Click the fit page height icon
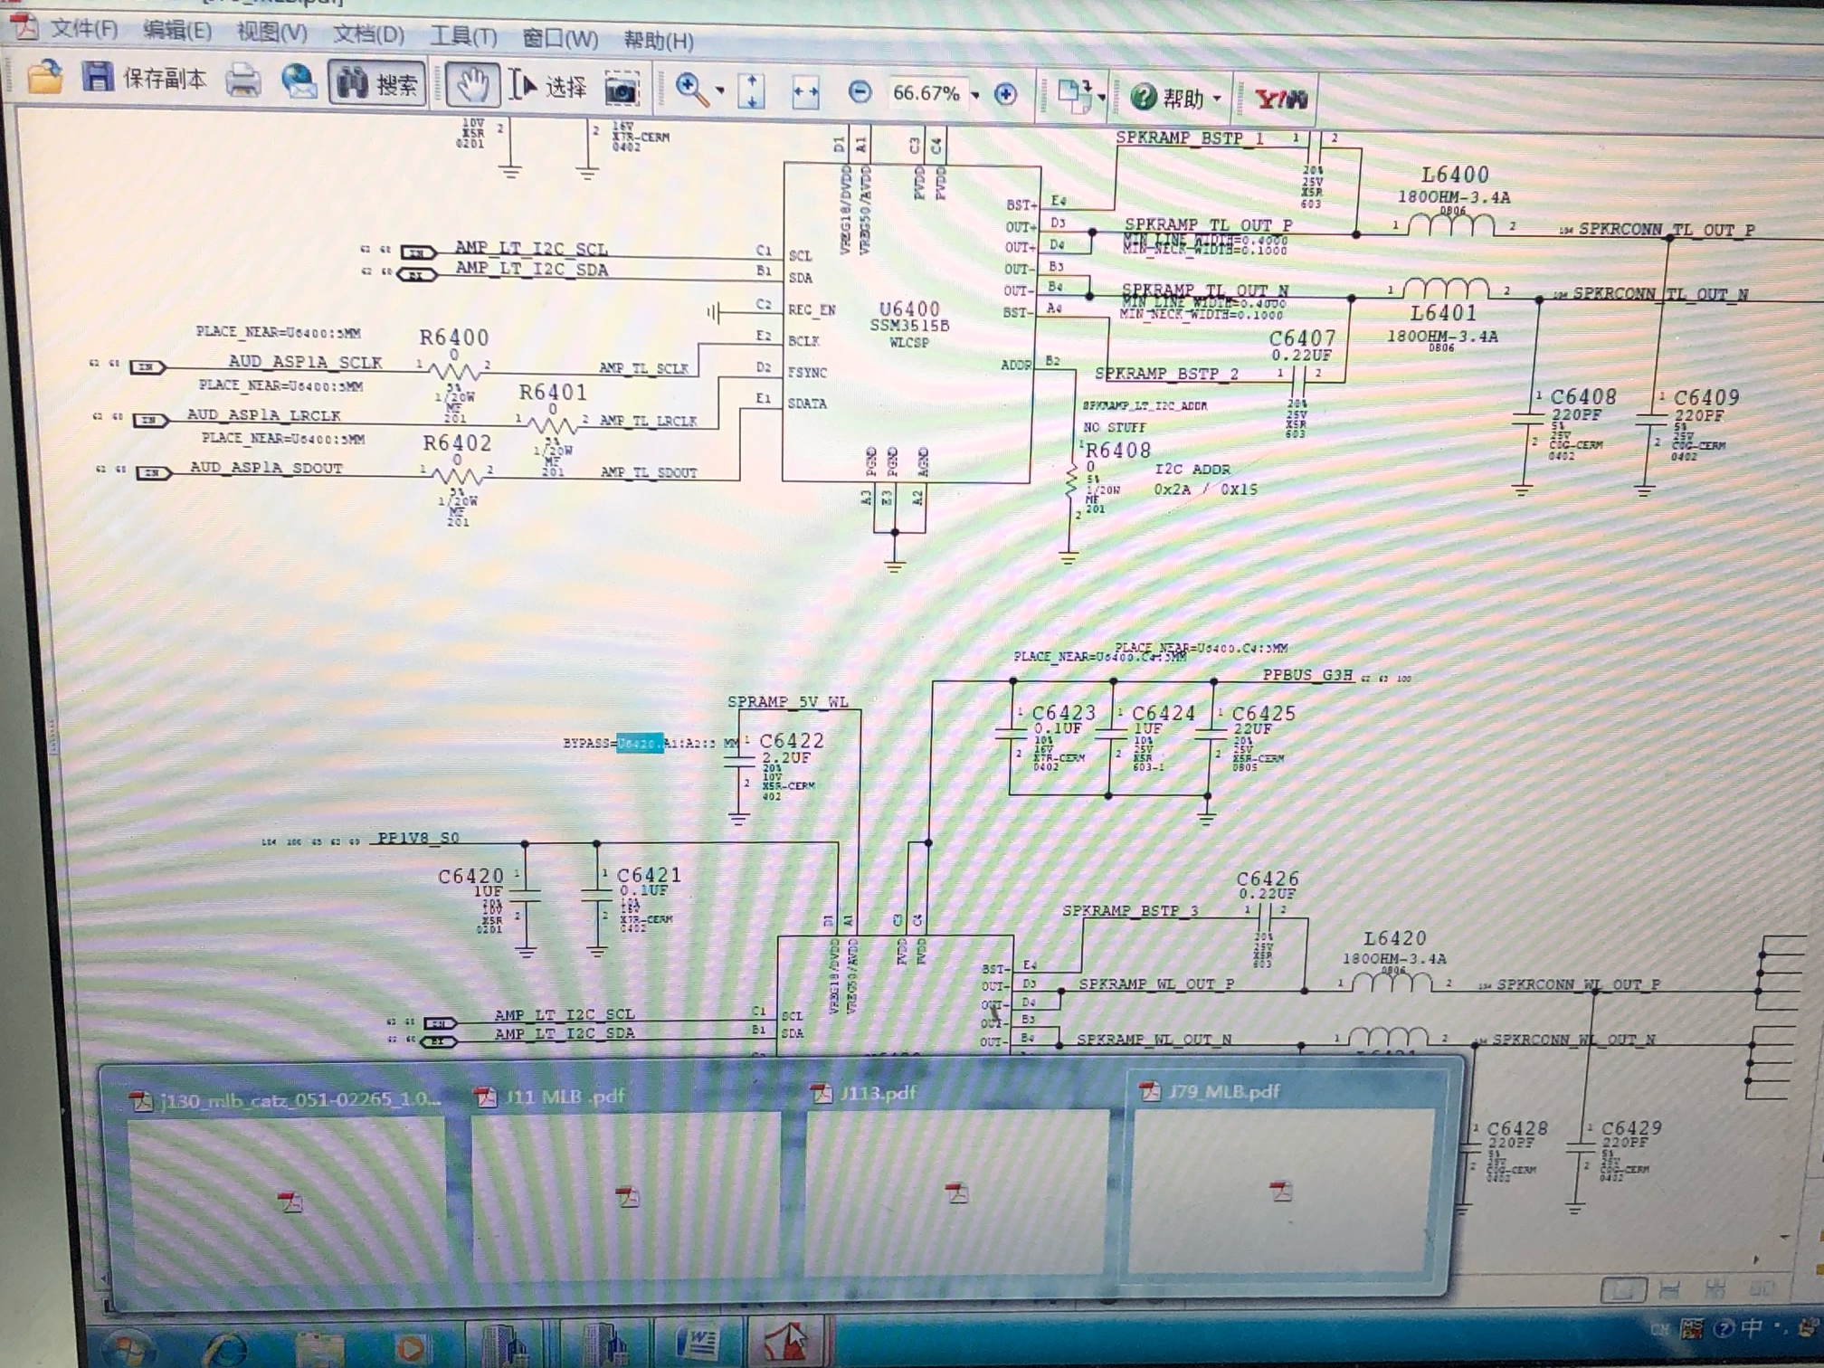 click(x=752, y=91)
